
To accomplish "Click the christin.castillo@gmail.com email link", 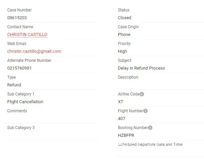I will click(x=34, y=51).
